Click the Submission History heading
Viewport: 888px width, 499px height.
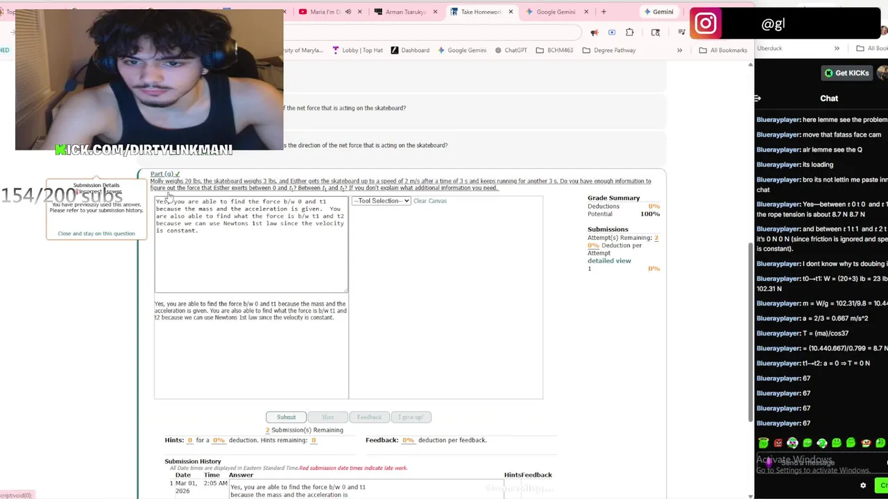pos(193,462)
